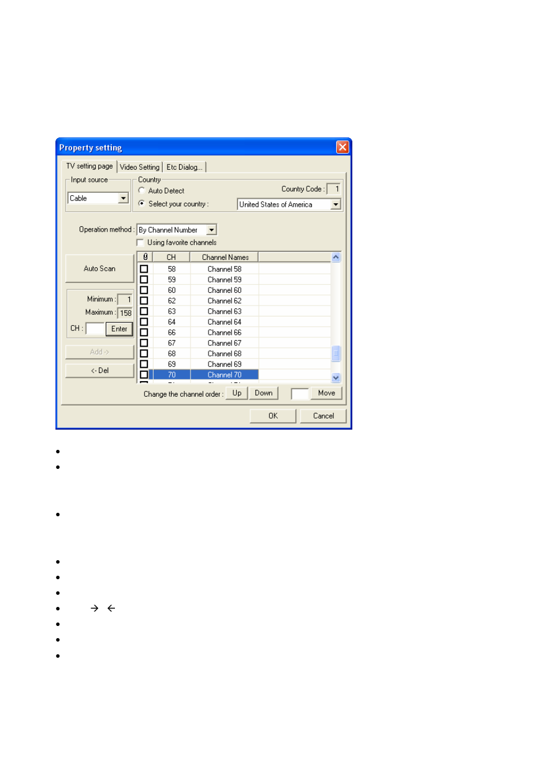Click the Down channel order button
The width and height of the screenshot is (551, 779).
tap(264, 393)
